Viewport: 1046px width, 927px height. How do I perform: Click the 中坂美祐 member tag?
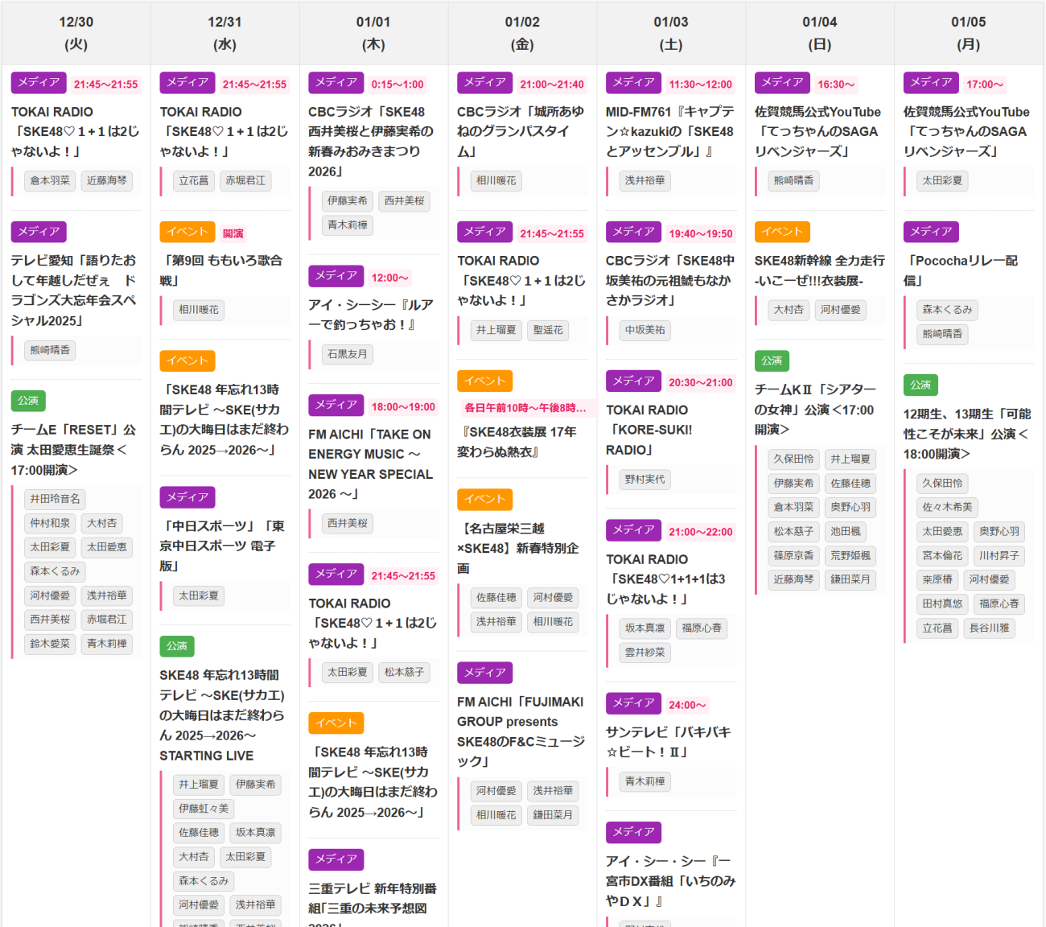(644, 330)
